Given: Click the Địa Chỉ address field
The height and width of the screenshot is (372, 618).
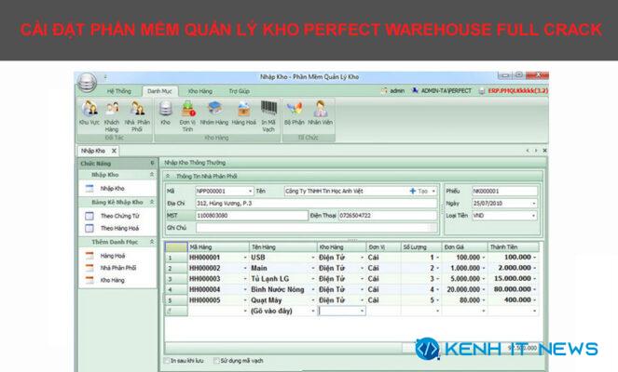Looking at the screenshot, I should tap(316, 204).
